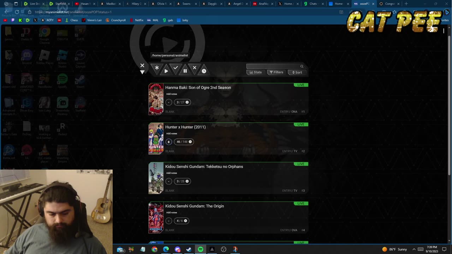
Task: Click the browser address bar URL
Action: click(73, 12)
